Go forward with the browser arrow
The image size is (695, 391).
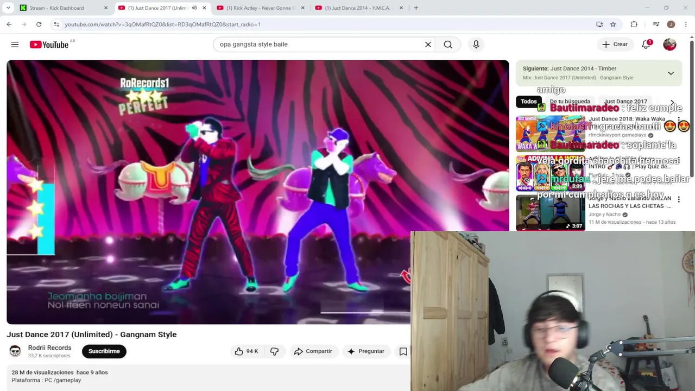coord(24,24)
